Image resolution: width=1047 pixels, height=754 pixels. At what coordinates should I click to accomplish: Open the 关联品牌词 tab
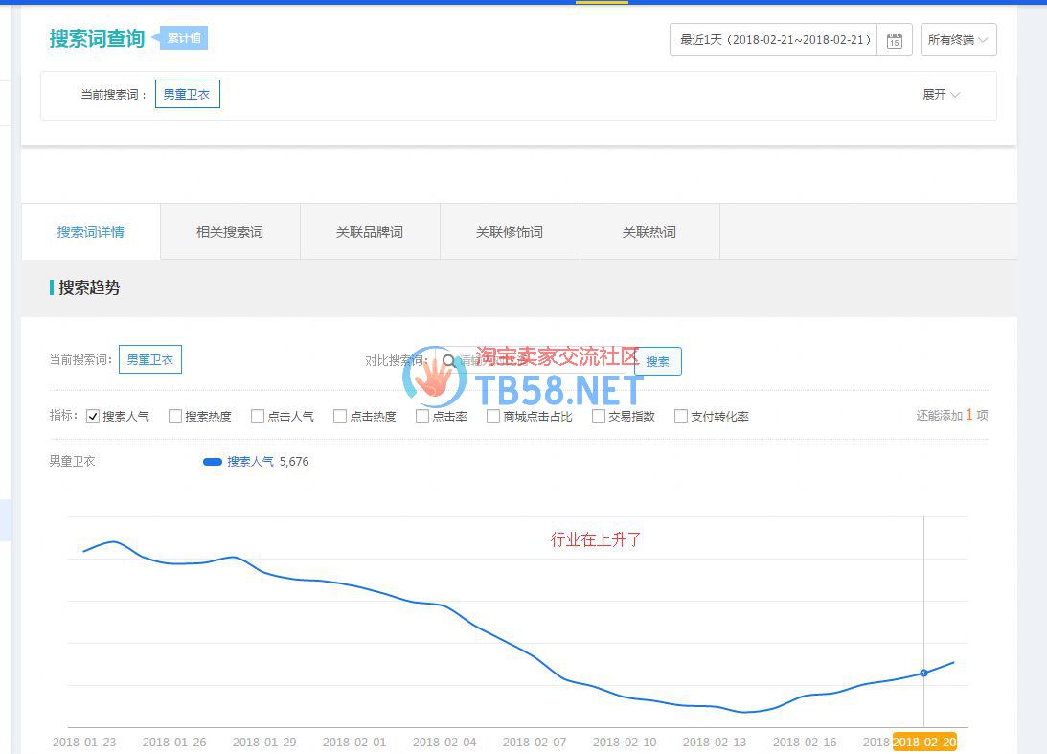(370, 232)
